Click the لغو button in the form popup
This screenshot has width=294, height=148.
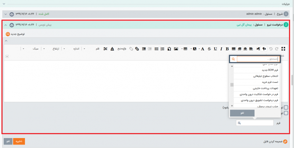click(242, 113)
